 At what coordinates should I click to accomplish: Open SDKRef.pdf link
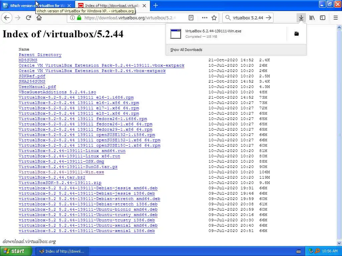point(32,76)
